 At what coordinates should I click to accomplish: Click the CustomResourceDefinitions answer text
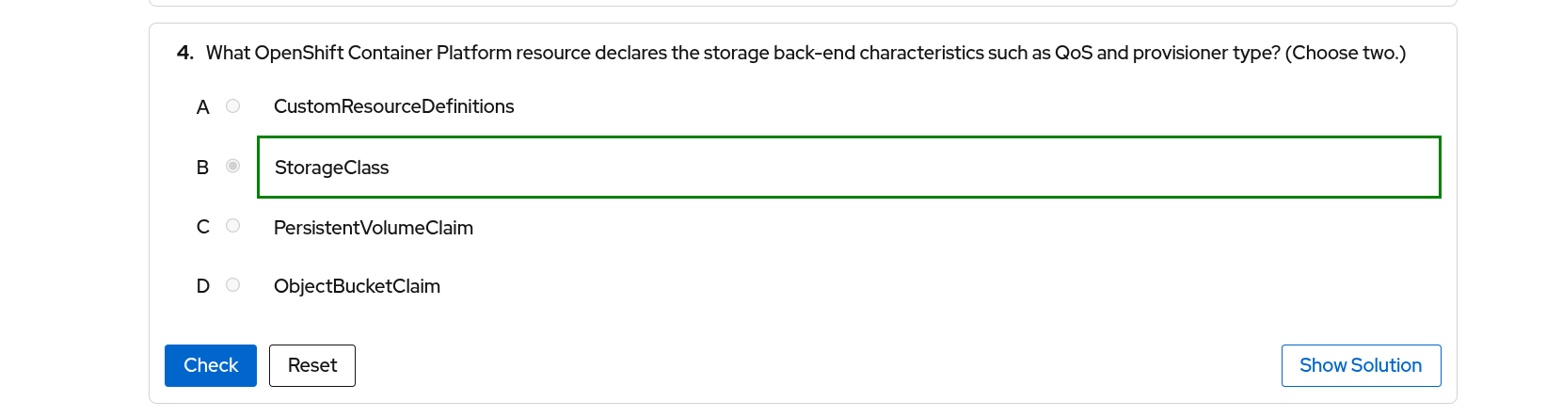393,106
